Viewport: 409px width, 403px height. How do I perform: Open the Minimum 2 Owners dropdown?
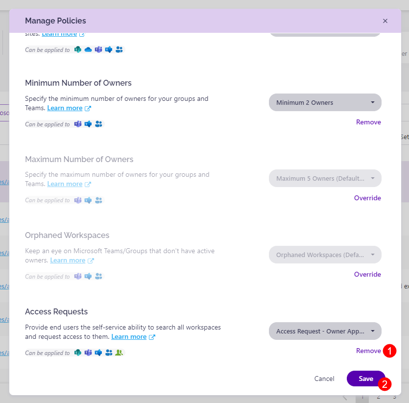tap(325, 102)
